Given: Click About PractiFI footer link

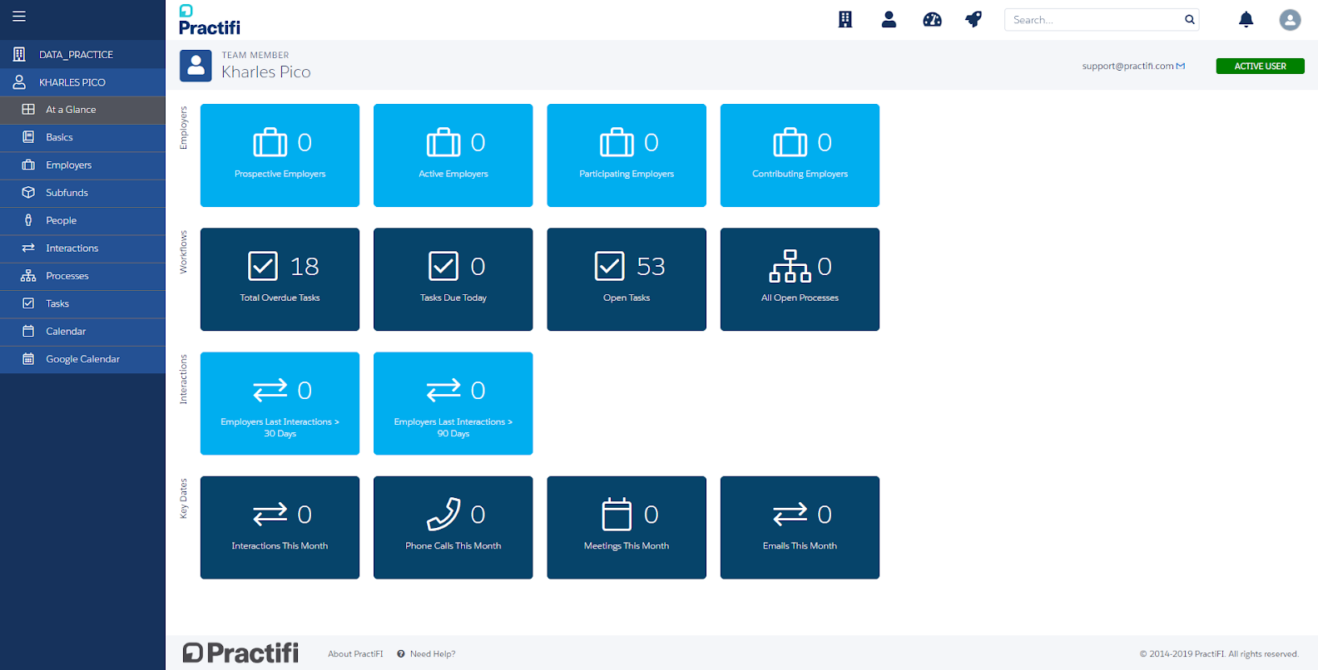Looking at the screenshot, I should click(x=355, y=654).
